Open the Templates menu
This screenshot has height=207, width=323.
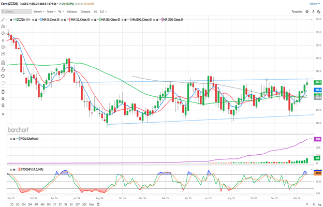(x=297, y=11)
